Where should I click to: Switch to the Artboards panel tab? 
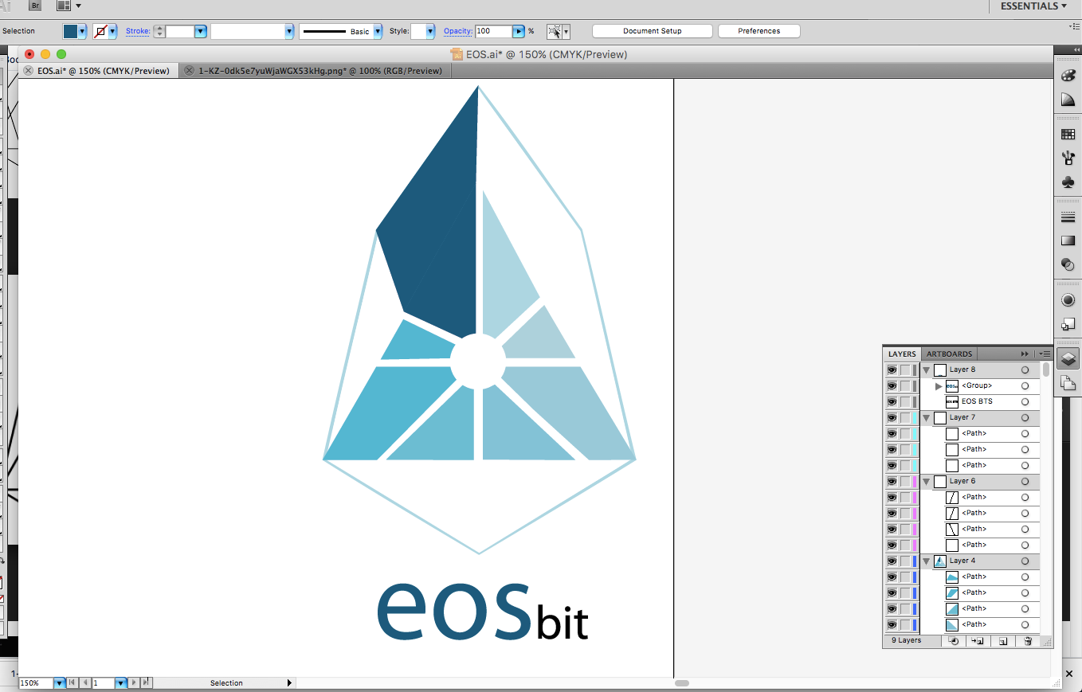click(949, 354)
